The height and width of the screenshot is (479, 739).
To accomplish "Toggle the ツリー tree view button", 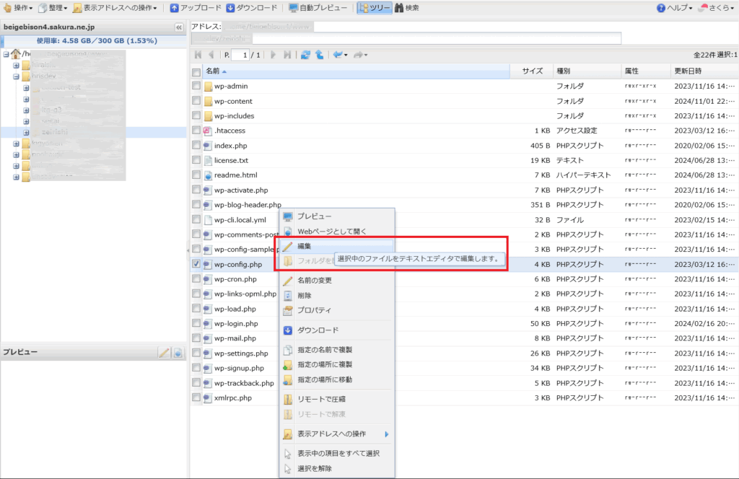I will click(x=375, y=8).
